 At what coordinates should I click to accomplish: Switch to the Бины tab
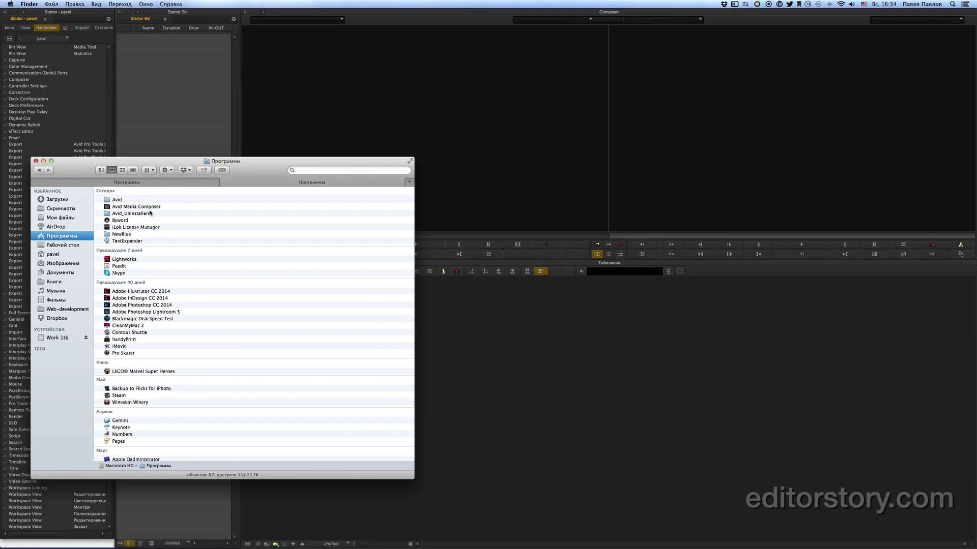[10, 28]
